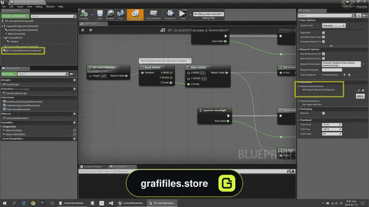The height and width of the screenshot is (207, 369).
Task: Open the Asset menu
Action: point(20,7)
